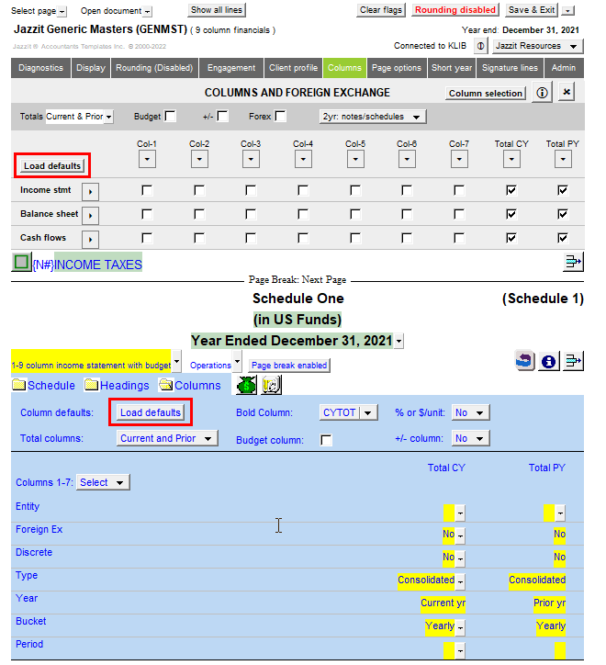Click the Page break enabled button
Image resolution: width=606 pixels, height=665 pixels.
click(x=289, y=366)
